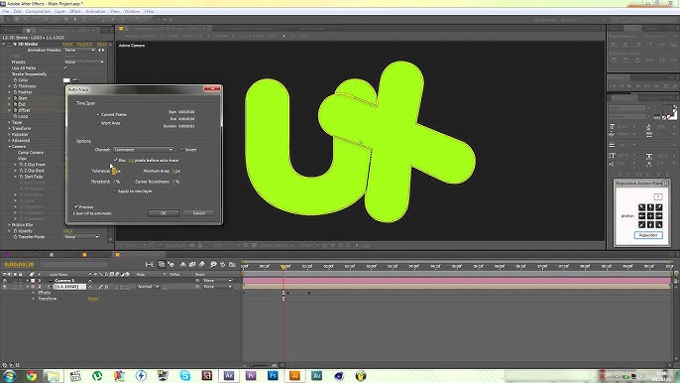
Task: Click Reset link in timeline Transform row
Action: 93,299
